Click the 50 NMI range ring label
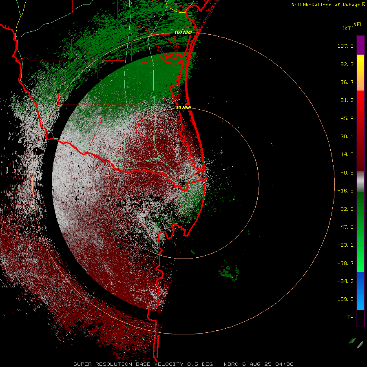The height and width of the screenshot is (367, 367). [183, 108]
